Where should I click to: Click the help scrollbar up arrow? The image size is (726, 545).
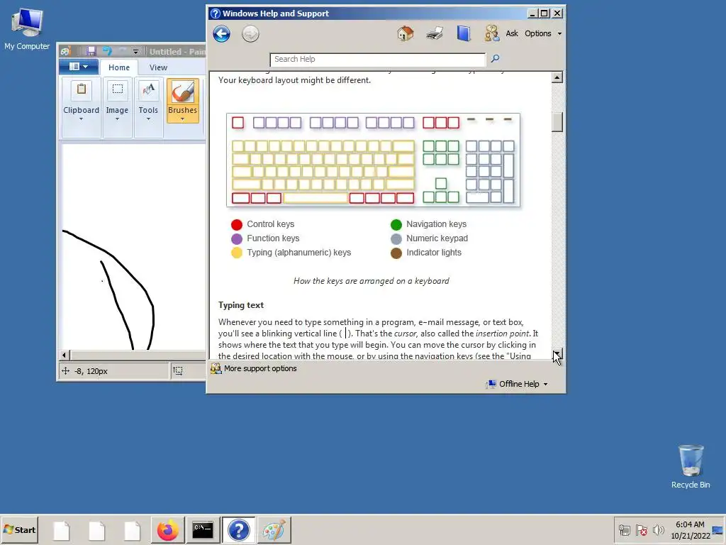point(557,77)
